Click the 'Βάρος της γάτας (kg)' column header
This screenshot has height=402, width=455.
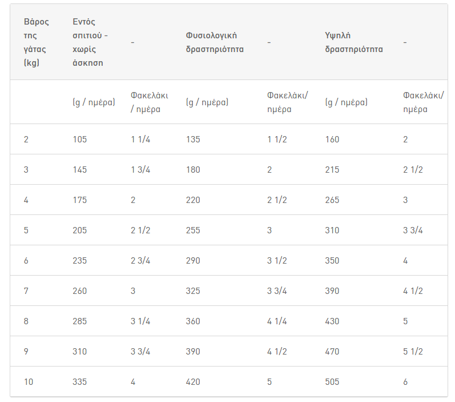click(x=37, y=42)
